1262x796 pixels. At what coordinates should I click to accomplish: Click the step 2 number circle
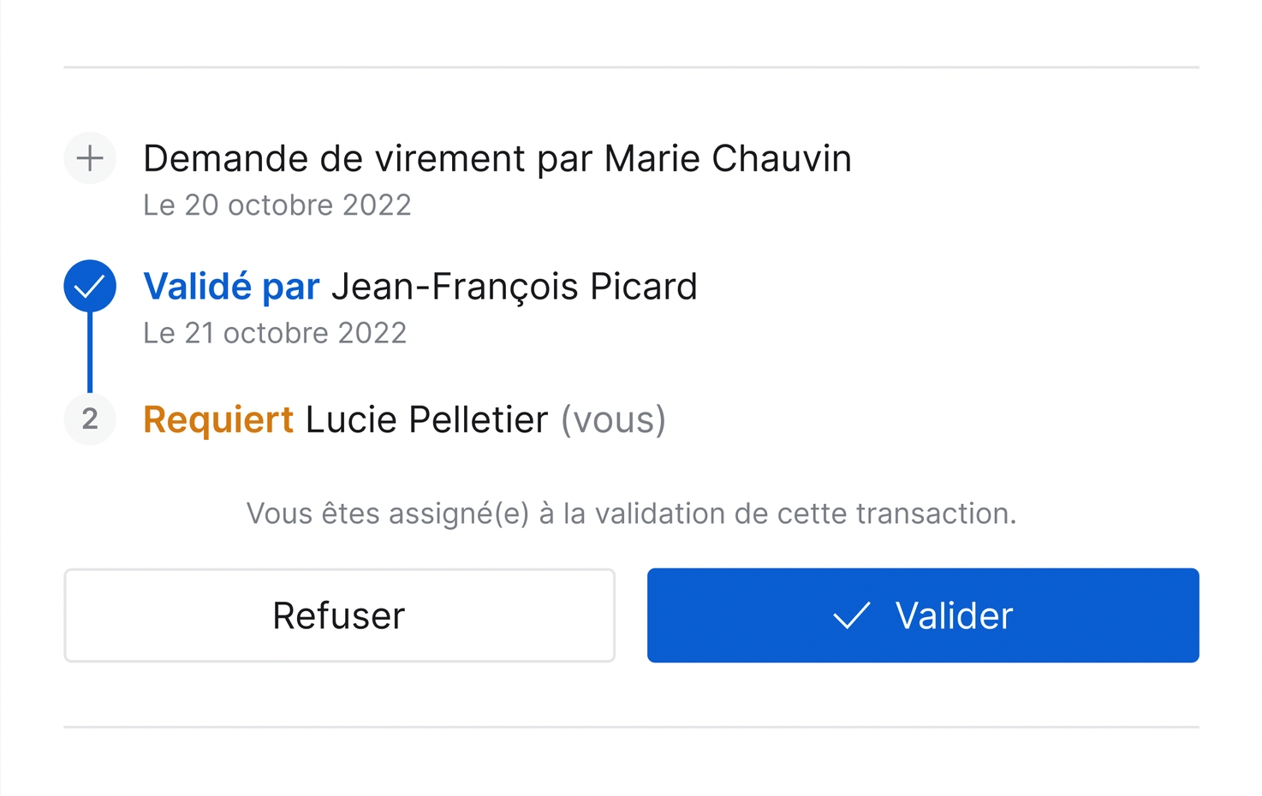(x=90, y=419)
